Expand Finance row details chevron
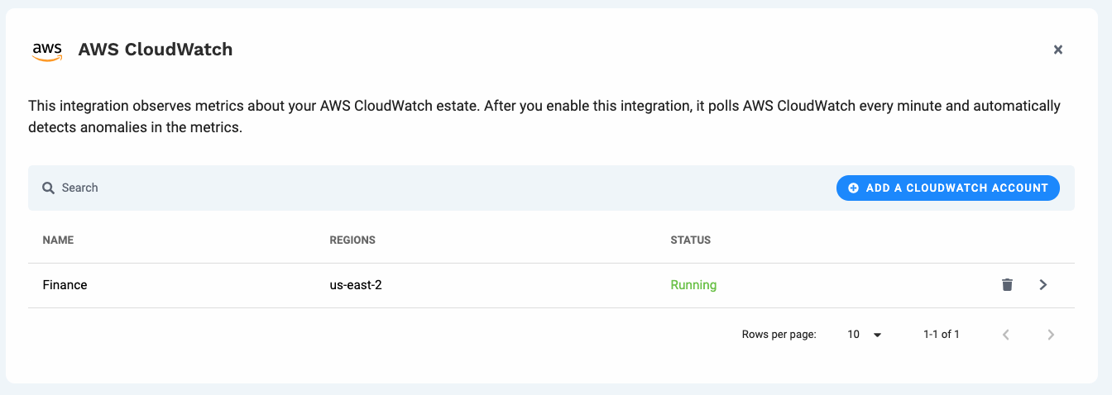The height and width of the screenshot is (395, 1112). [1043, 285]
